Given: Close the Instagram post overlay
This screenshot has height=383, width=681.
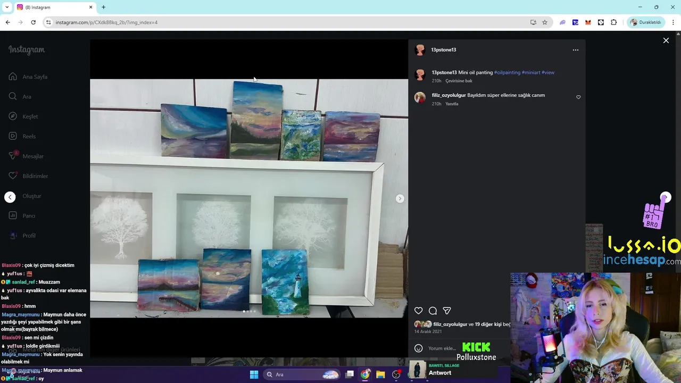Looking at the screenshot, I should click(x=666, y=40).
